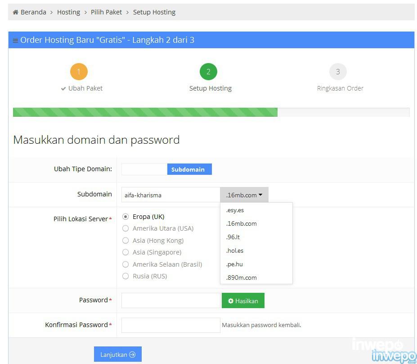Collapse the .16mb.com domain dropdown
Viewport: 417px width, 364px height.
pyautogui.click(x=244, y=195)
